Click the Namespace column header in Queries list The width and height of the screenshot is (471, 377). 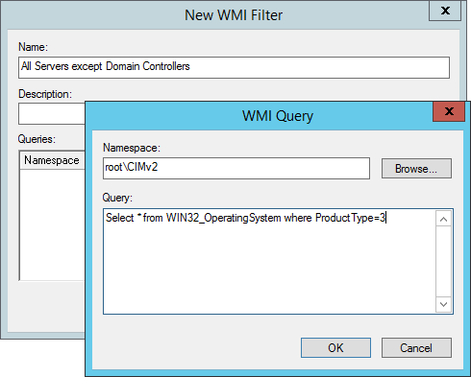pos(52,160)
